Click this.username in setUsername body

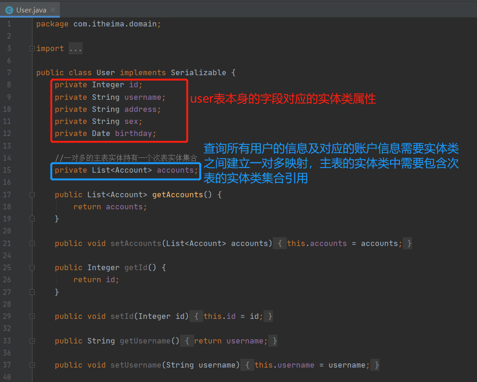[284, 365]
